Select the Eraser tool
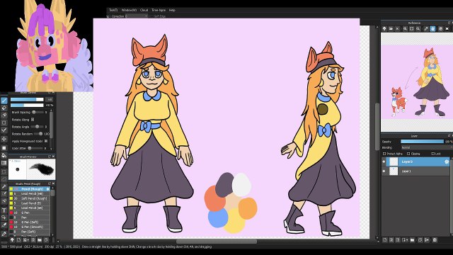The image size is (453, 255). [x=4, y=108]
